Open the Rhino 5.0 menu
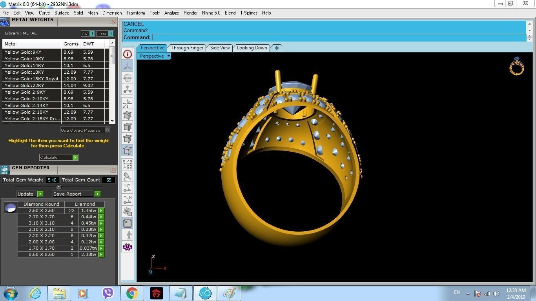536x301 pixels. pos(211,13)
